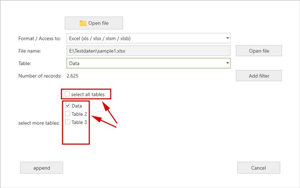This screenshot has height=188, width=300.
Task: Click the 2,625 record count value
Action: coord(72,76)
